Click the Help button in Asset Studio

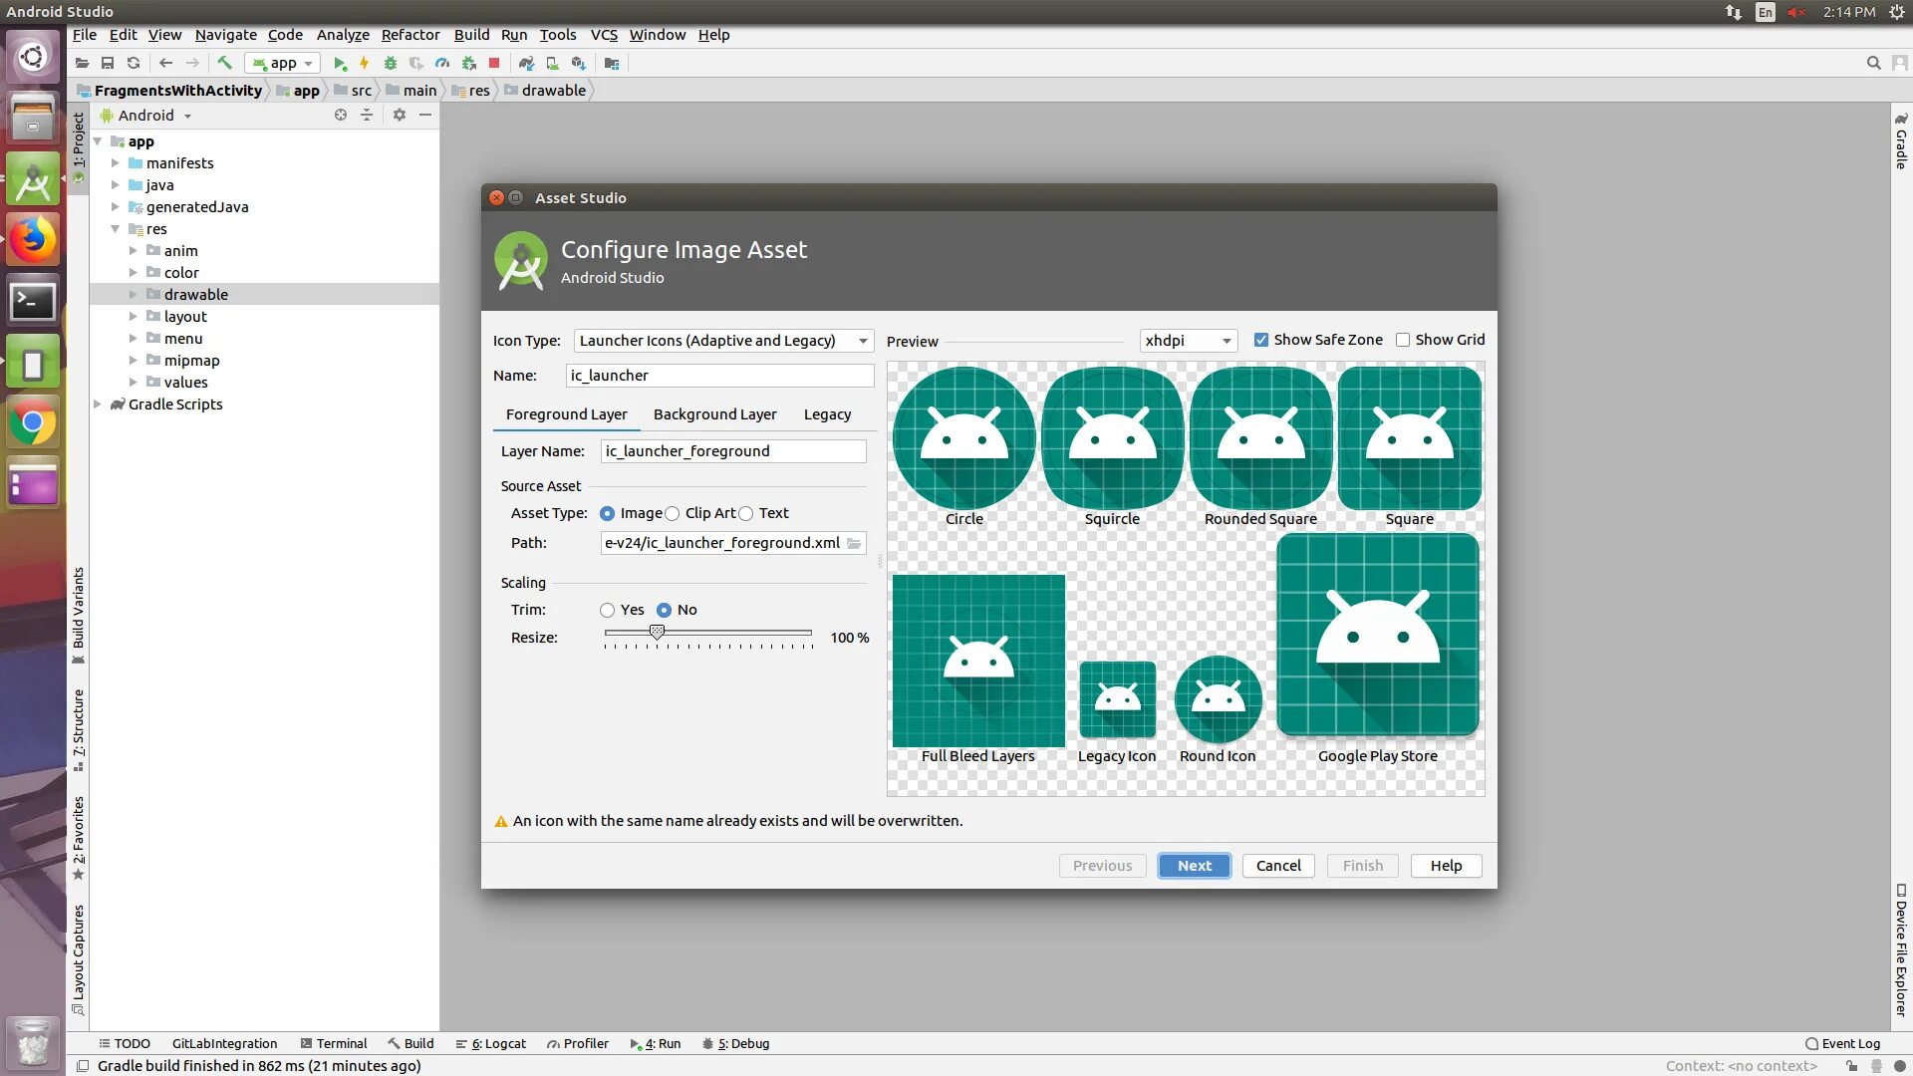pos(1446,866)
